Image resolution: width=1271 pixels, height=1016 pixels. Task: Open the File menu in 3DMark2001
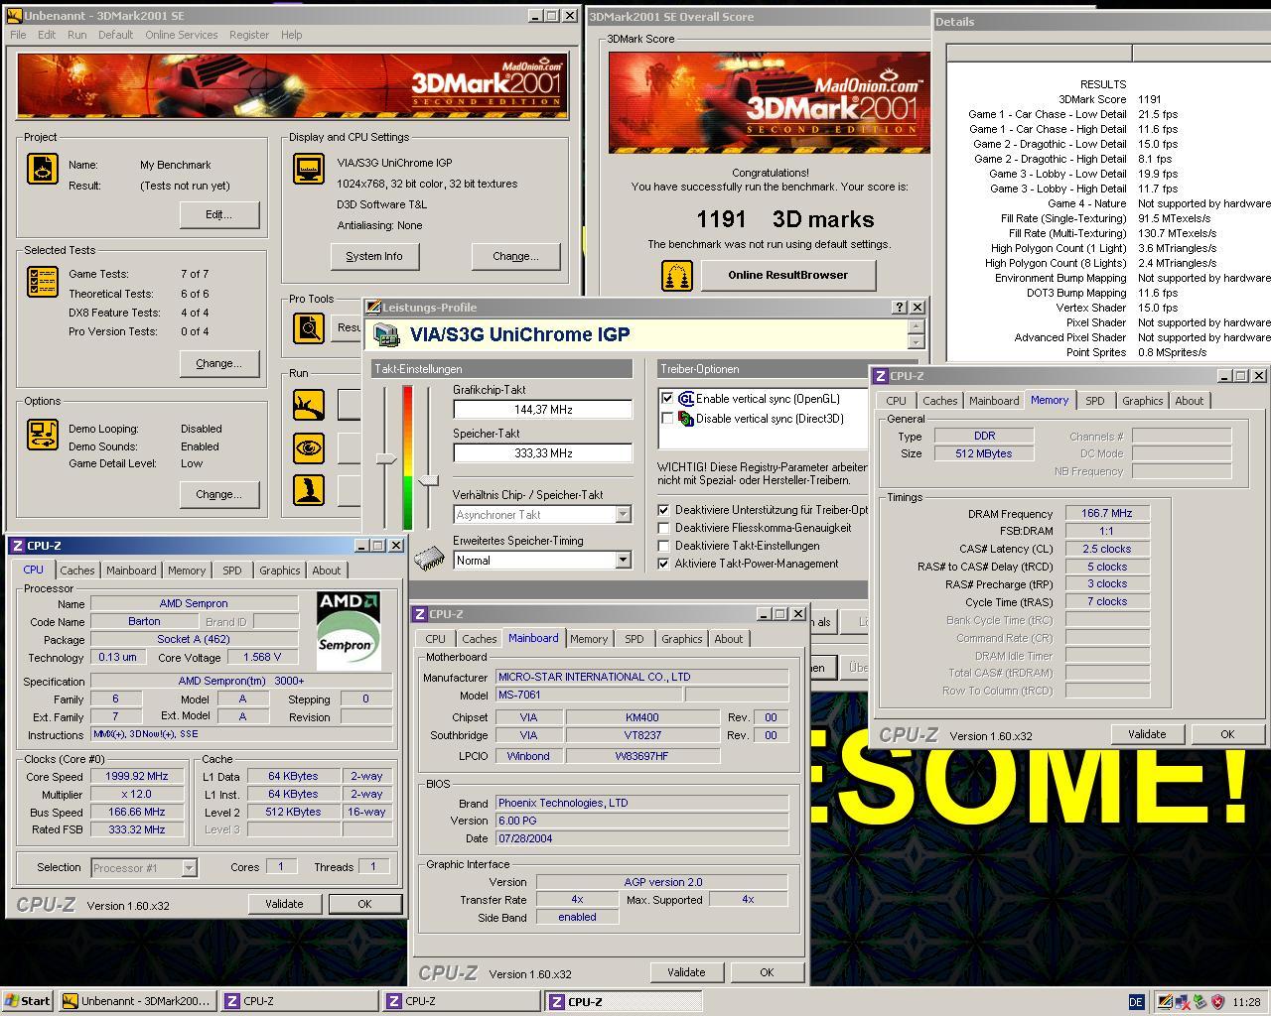[x=18, y=35]
